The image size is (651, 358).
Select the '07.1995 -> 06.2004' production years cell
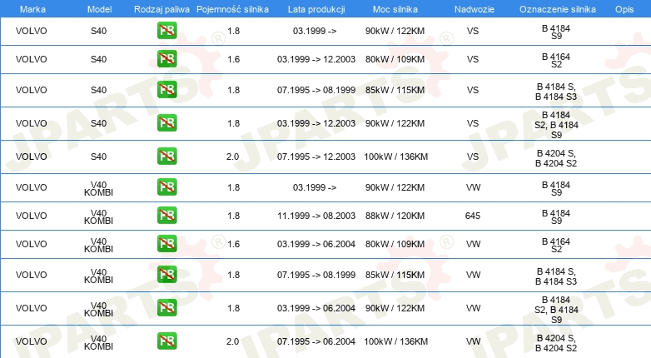pos(316,341)
